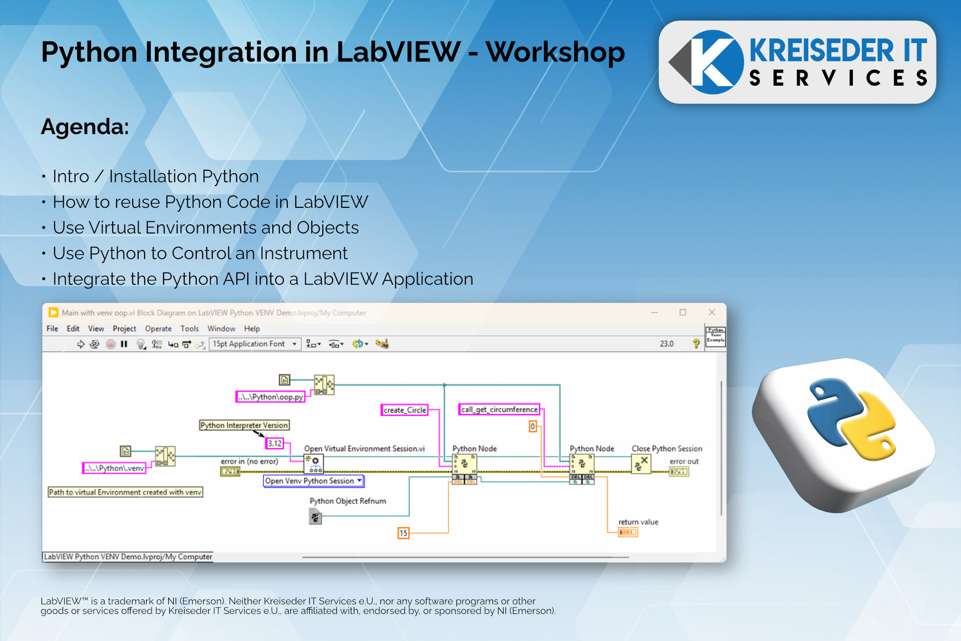Open the Help menu

(x=252, y=329)
